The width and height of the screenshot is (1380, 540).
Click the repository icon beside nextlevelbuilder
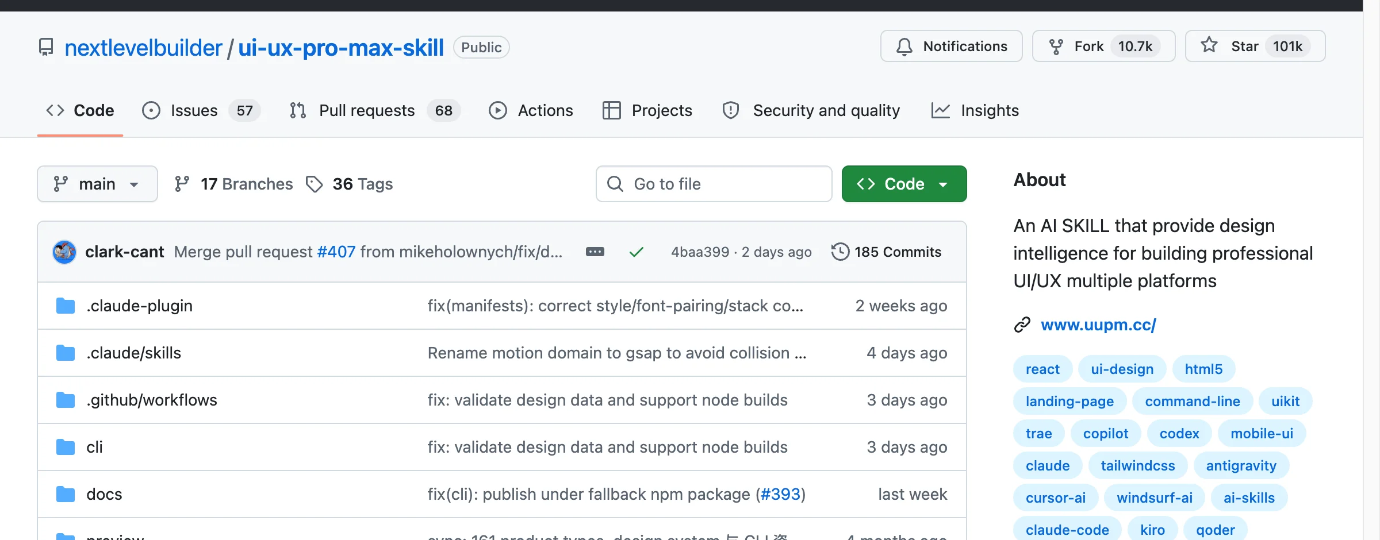[46, 47]
